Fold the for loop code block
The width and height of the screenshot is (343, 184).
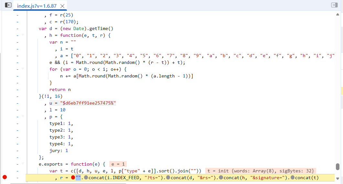(x=23, y=69)
